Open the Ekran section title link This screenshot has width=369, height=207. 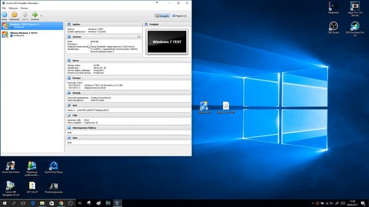76,60
